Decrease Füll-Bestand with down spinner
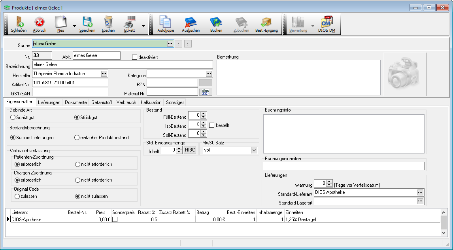This screenshot has height=250, width=453. pyautogui.click(x=204, y=117)
